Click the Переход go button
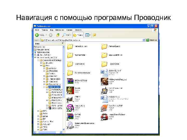 151,40
